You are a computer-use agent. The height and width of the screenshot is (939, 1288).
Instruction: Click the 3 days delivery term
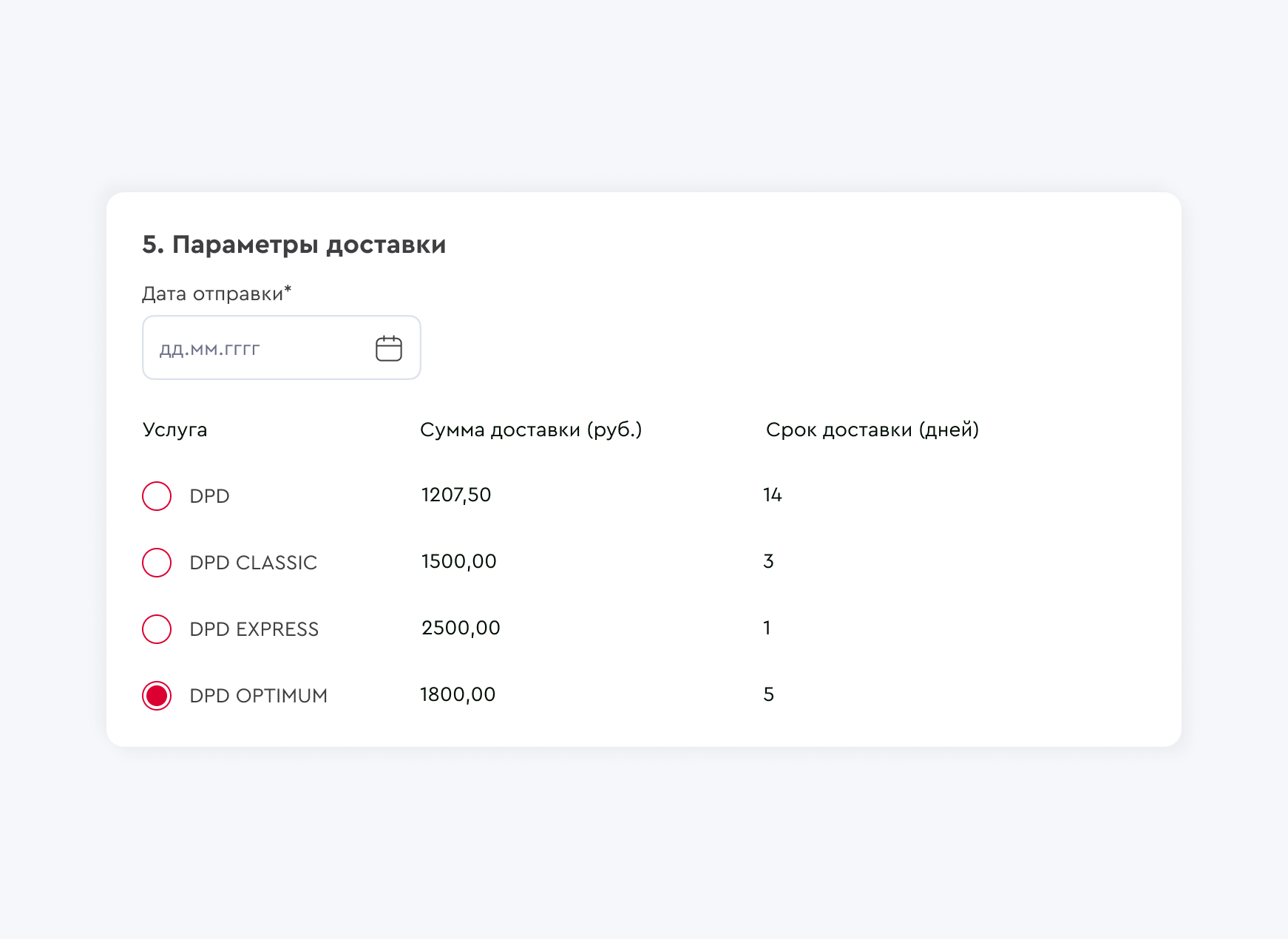(768, 561)
